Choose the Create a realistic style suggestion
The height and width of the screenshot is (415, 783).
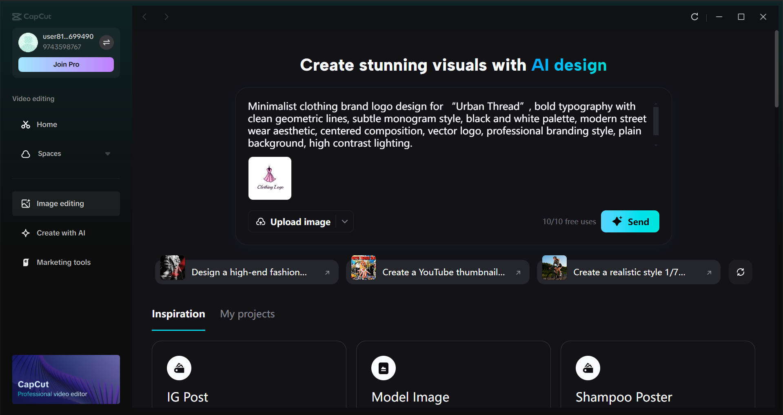pyautogui.click(x=629, y=272)
